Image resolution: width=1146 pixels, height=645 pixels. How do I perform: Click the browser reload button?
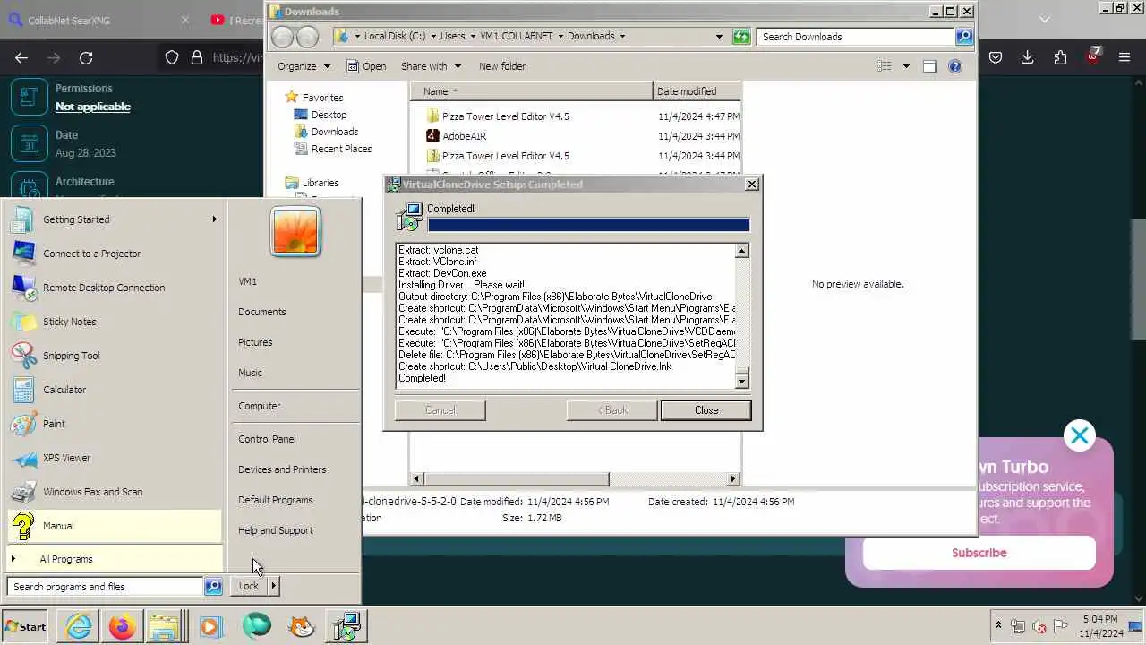pyautogui.click(x=86, y=57)
